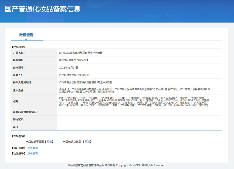Click the 【产品信息】 section heading
The image size is (234, 169).
click(18, 47)
